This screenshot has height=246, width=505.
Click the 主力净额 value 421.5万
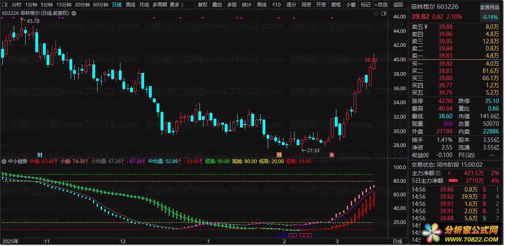474,173
